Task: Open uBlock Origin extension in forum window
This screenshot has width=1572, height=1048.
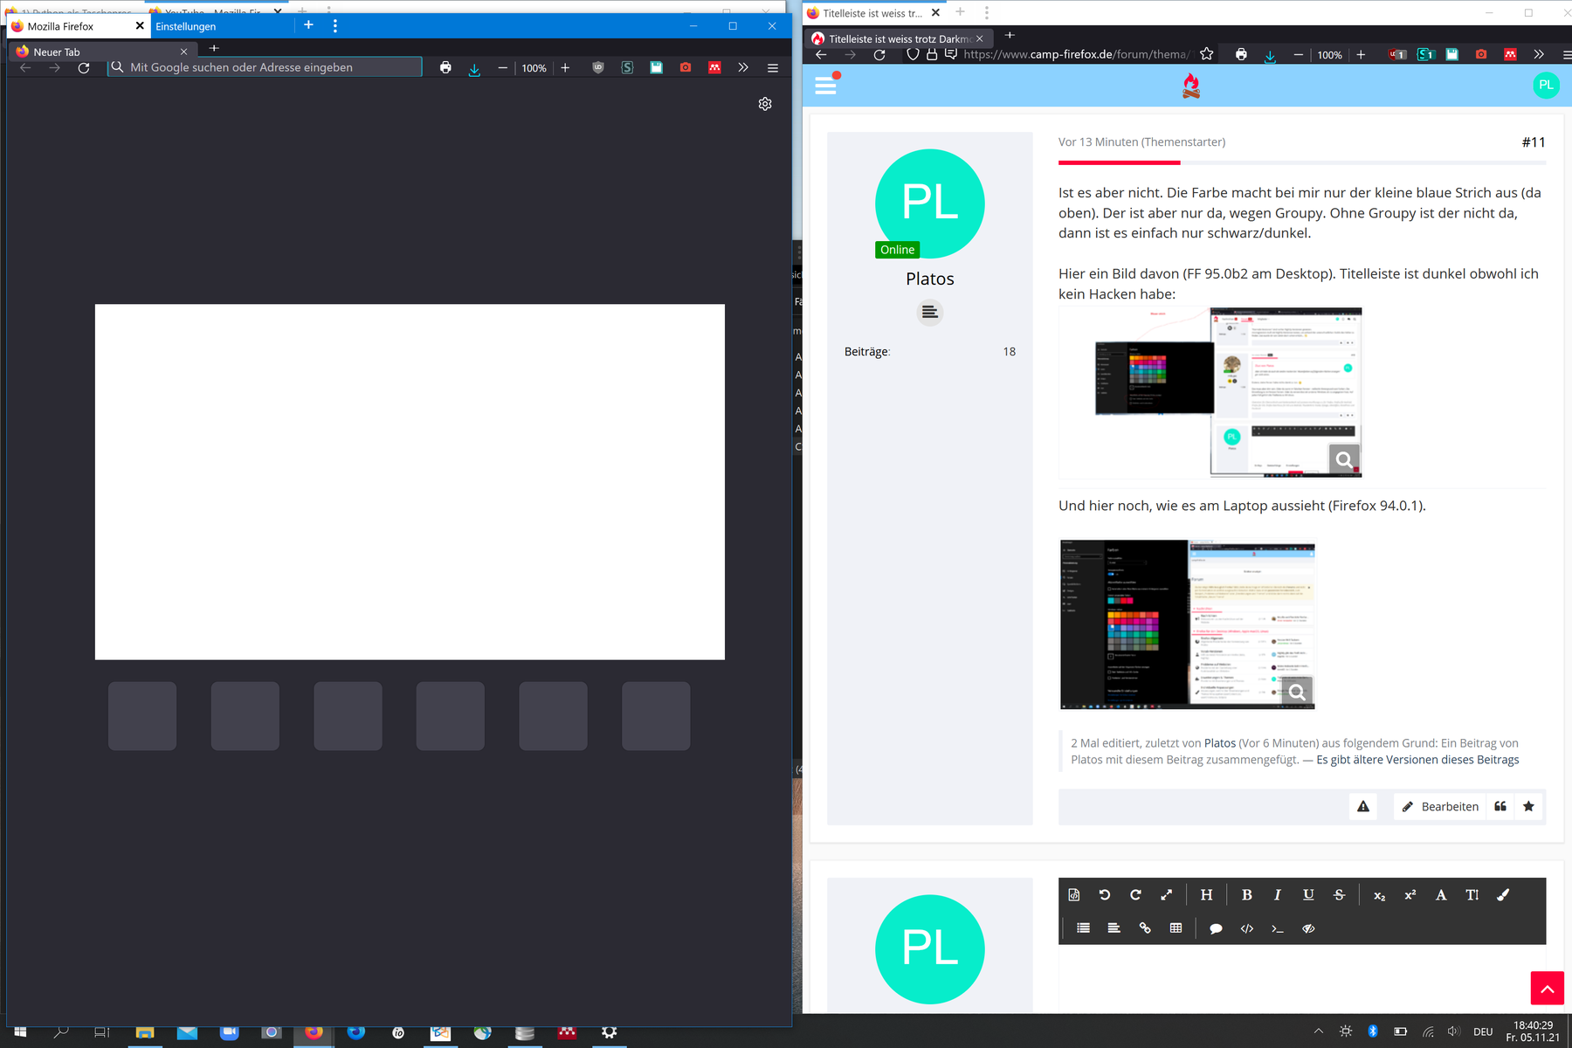Action: [1397, 54]
